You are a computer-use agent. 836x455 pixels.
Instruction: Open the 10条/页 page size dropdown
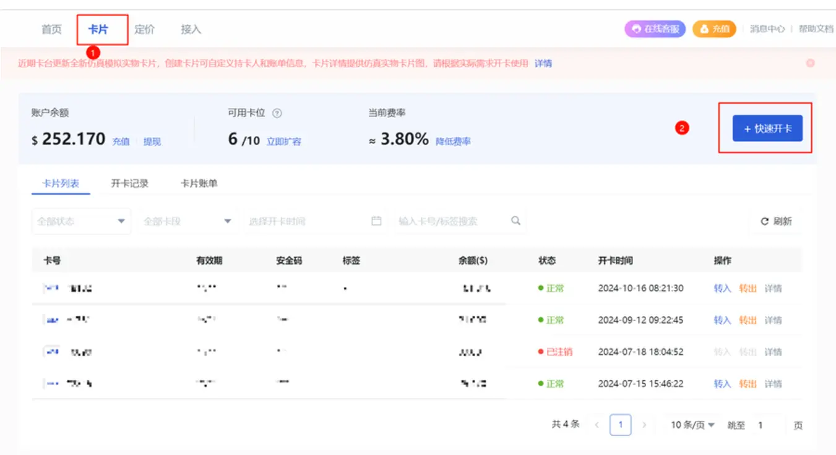click(692, 425)
